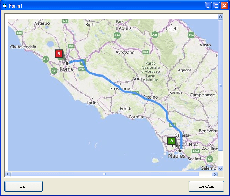Image resolution: width=230 pixels, height=196 pixels.
Task: Click the Agnone label
Action: point(185,70)
